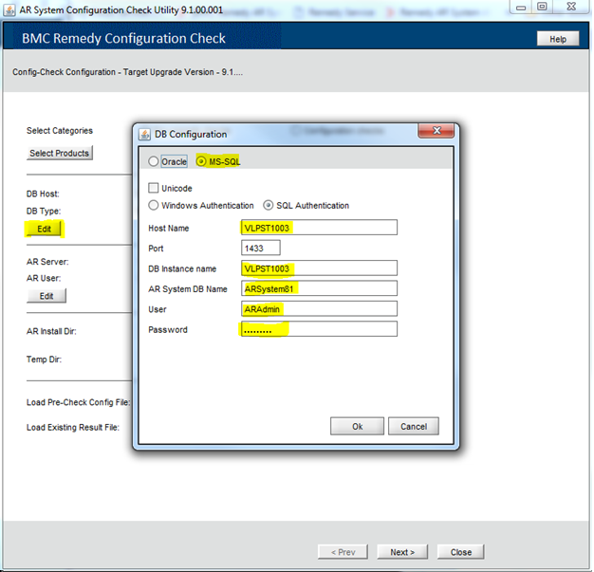Click the 'Load Pre-Check Config File:' label

[x=79, y=402]
